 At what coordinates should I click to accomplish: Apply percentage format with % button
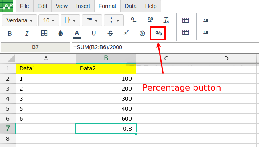click(x=158, y=33)
